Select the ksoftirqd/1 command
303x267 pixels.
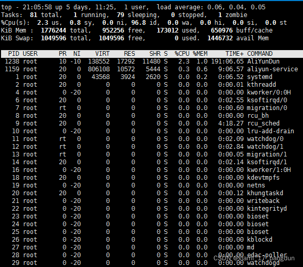[267, 162]
